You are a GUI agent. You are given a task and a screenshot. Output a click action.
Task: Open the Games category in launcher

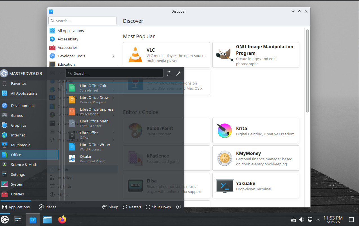point(29,115)
